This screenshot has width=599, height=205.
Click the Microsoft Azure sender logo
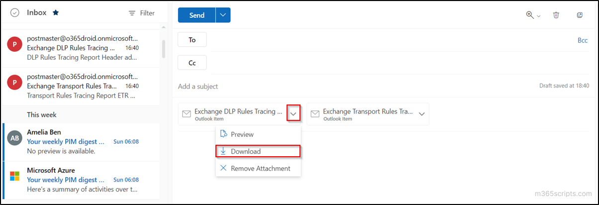14,176
